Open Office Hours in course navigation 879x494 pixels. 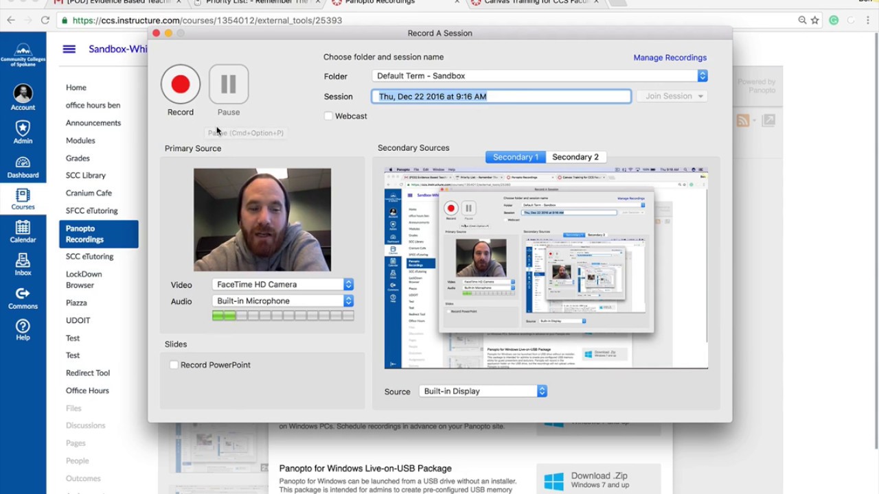pyautogui.click(x=87, y=391)
